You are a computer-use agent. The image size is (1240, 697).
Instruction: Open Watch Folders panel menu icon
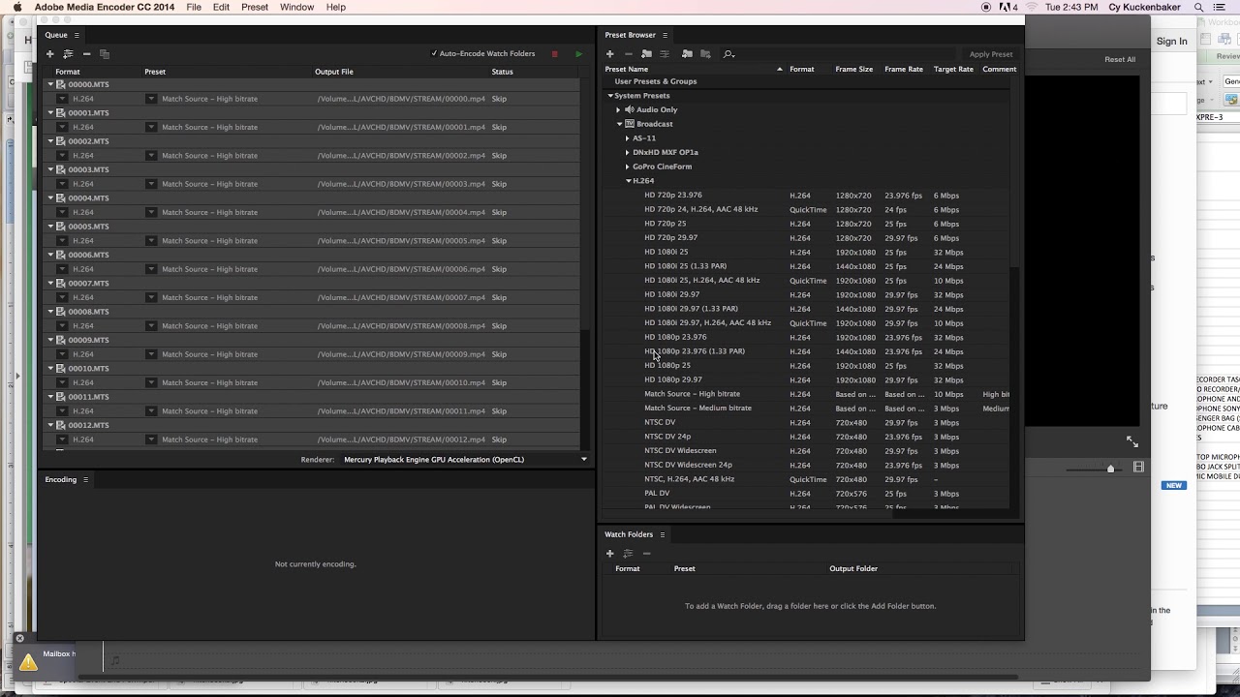coord(663,534)
